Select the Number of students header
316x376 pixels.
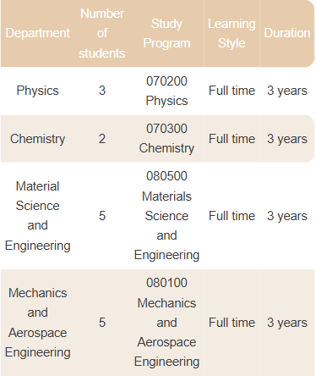pyautogui.click(x=102, y=33)
